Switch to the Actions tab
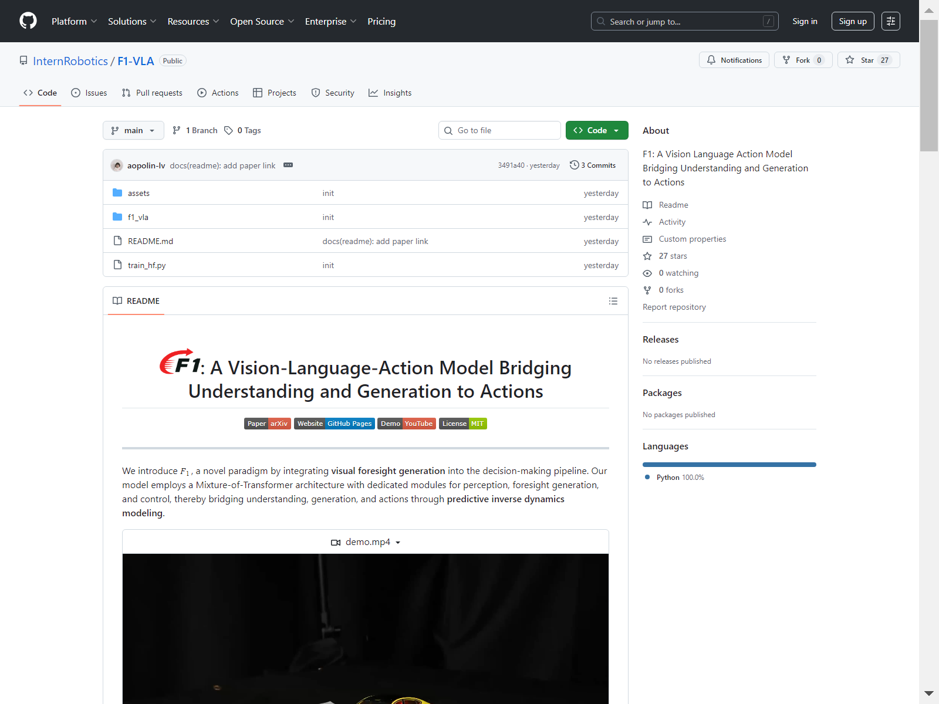Screen dimensions: 939x704 (x=218, y=93)
